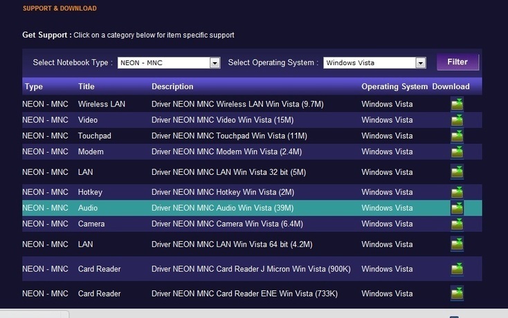Open the Notebook Type dropdown
The width and height of the screenshot is (508, 318).
169,63
